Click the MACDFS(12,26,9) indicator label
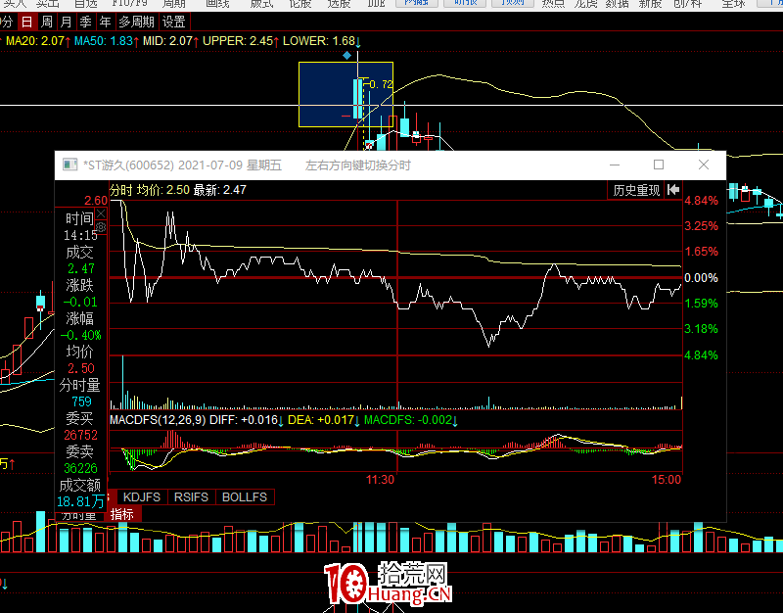This screenshot has width=783, height=613. pyautogui.click(x=158, y=420)
